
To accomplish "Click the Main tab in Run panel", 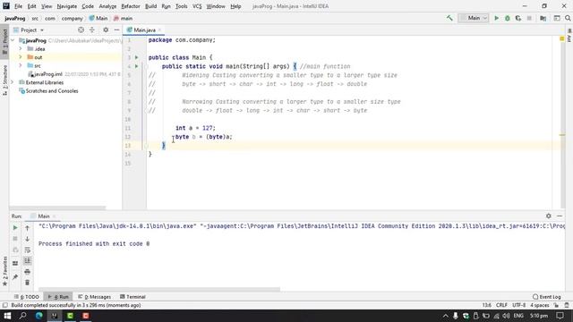I will 44,216.
